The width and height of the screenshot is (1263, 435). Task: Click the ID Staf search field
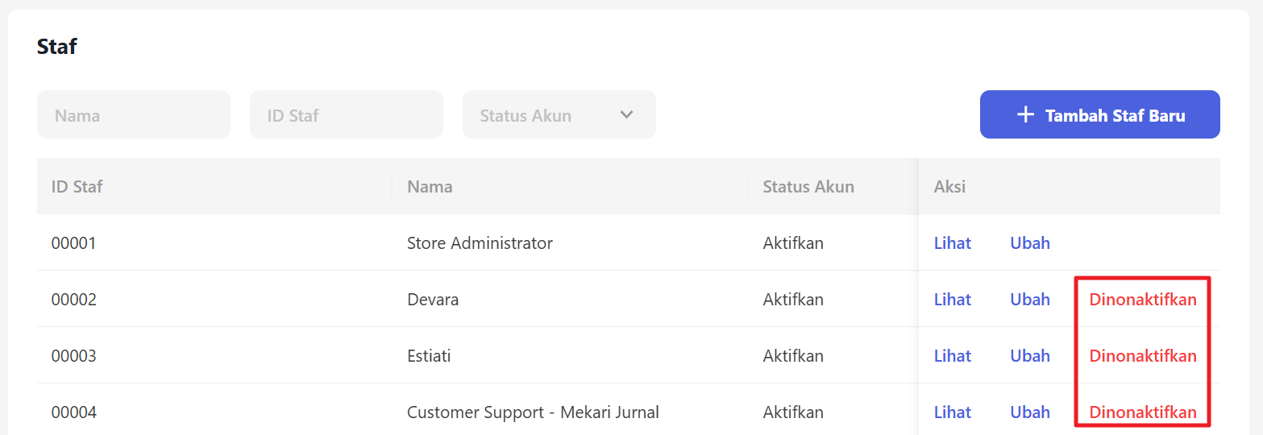(347, 114)
